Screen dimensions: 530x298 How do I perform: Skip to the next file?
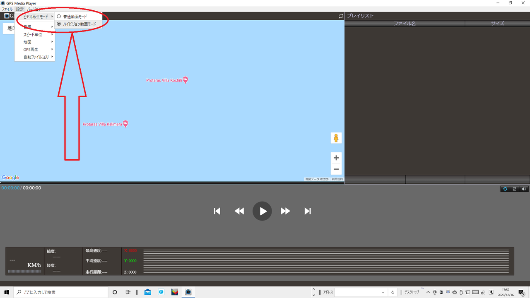(x=308, y=211)
